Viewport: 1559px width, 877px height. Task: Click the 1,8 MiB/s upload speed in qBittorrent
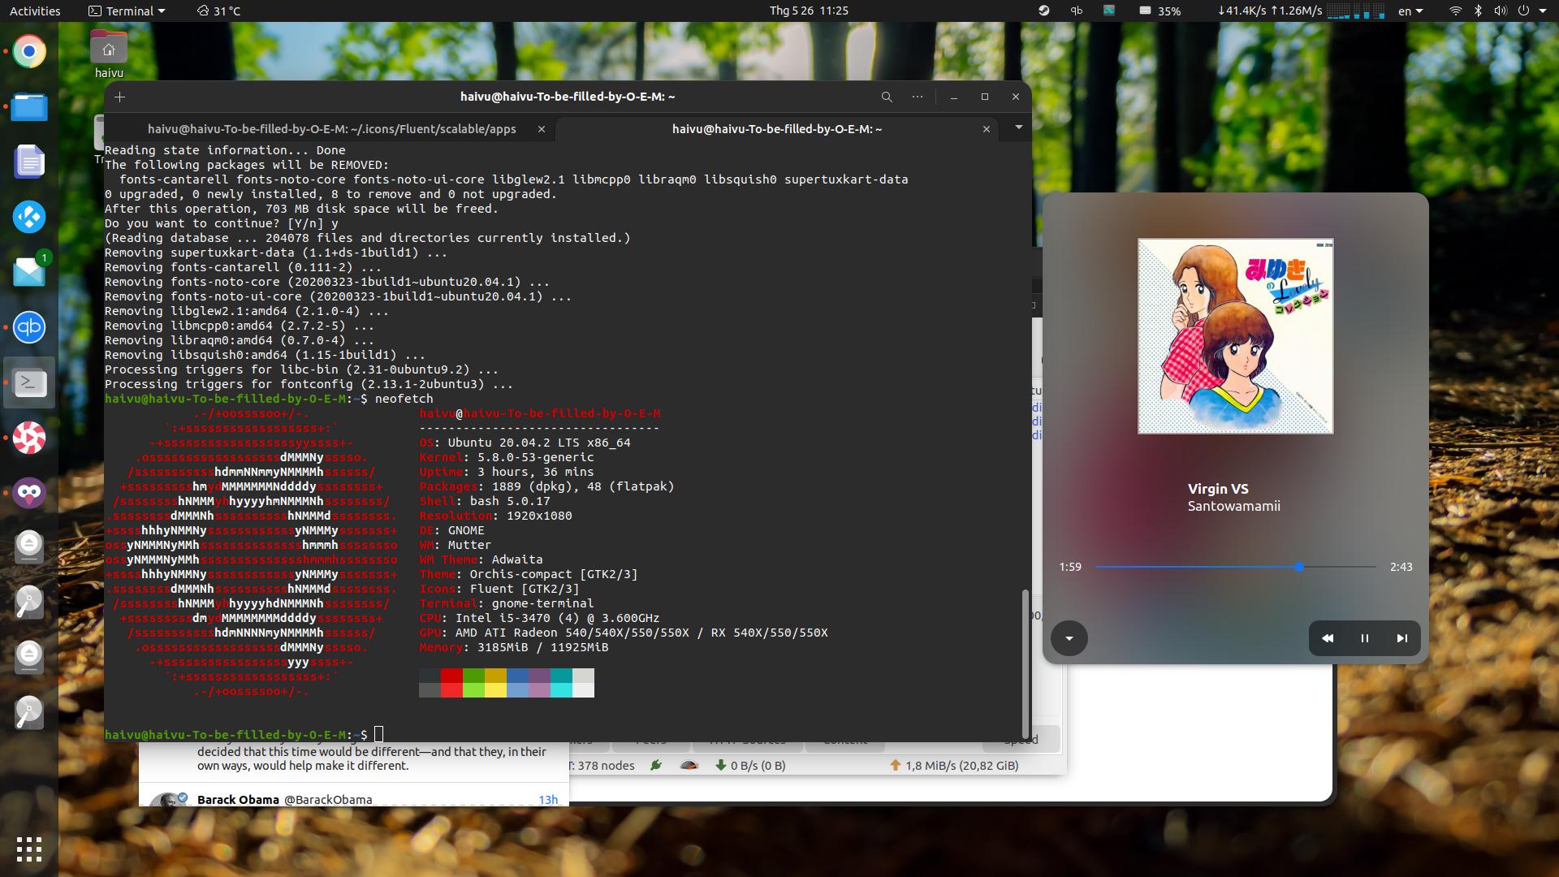pos(954,765)
